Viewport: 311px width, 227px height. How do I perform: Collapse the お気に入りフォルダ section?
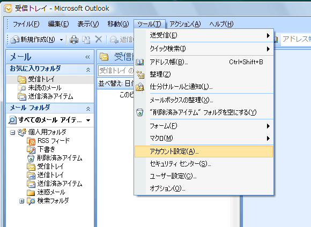(88, 70)
